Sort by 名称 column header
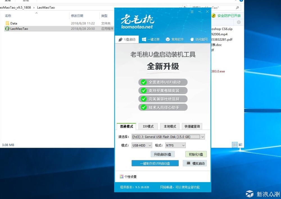 pyautogui.click(x=8, y=16)
